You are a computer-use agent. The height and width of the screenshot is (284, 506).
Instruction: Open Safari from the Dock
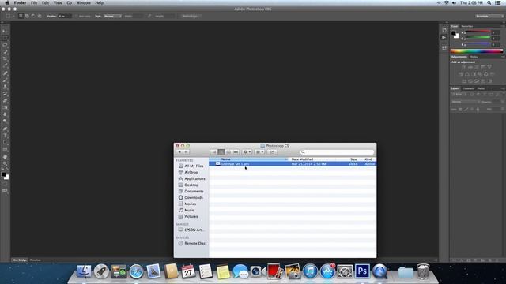[x=136, y=271]
